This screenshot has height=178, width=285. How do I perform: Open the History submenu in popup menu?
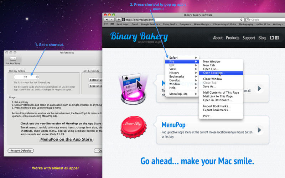pyautogui.click(x=182, y=73)
